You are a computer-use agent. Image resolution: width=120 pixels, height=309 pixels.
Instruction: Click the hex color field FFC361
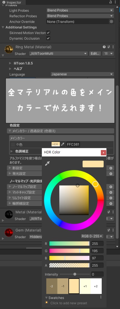(73, 144)
